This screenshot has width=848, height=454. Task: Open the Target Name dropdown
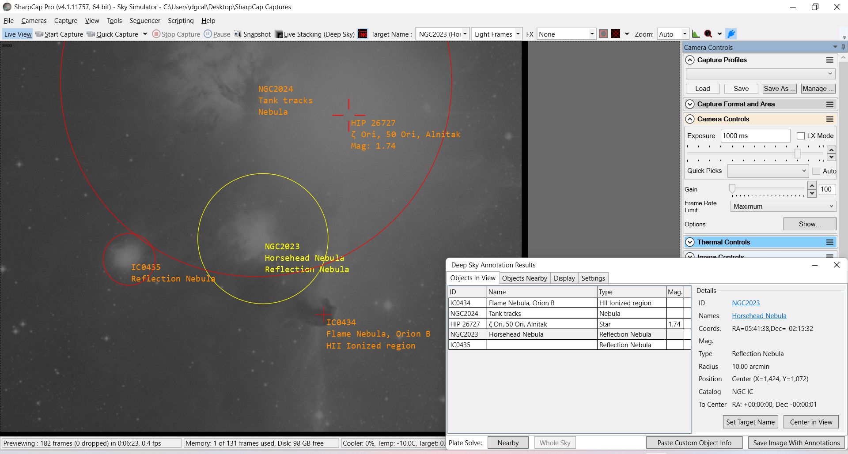(x=465, y=34)
